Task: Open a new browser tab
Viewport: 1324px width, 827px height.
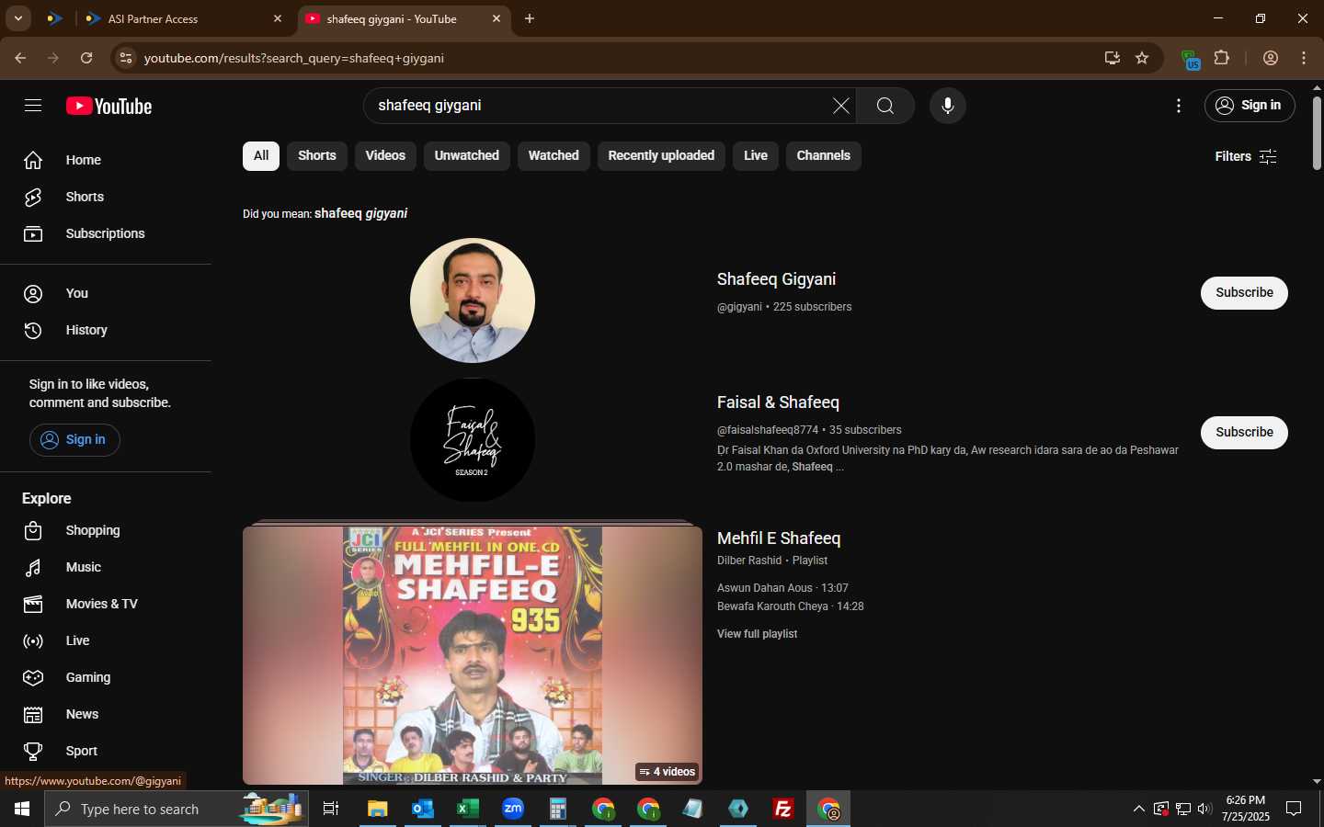Action: 530,18
